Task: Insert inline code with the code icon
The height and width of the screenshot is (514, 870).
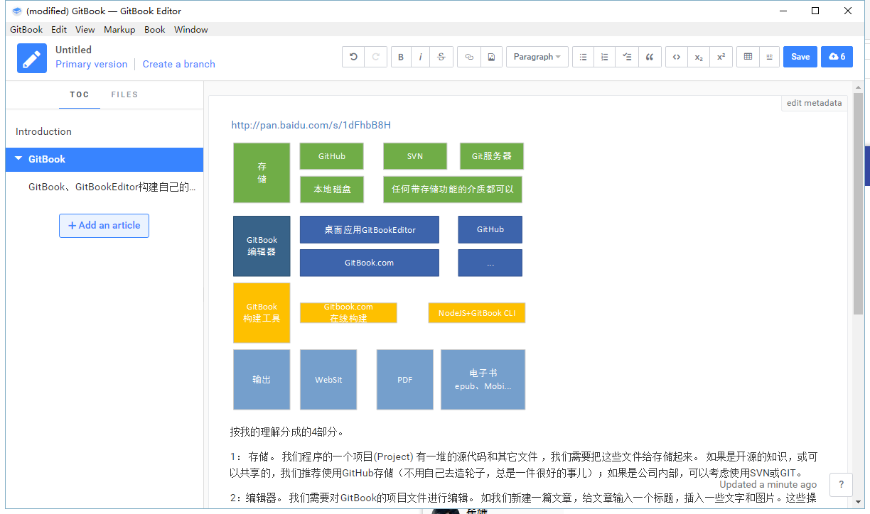Action: (677, 57)
